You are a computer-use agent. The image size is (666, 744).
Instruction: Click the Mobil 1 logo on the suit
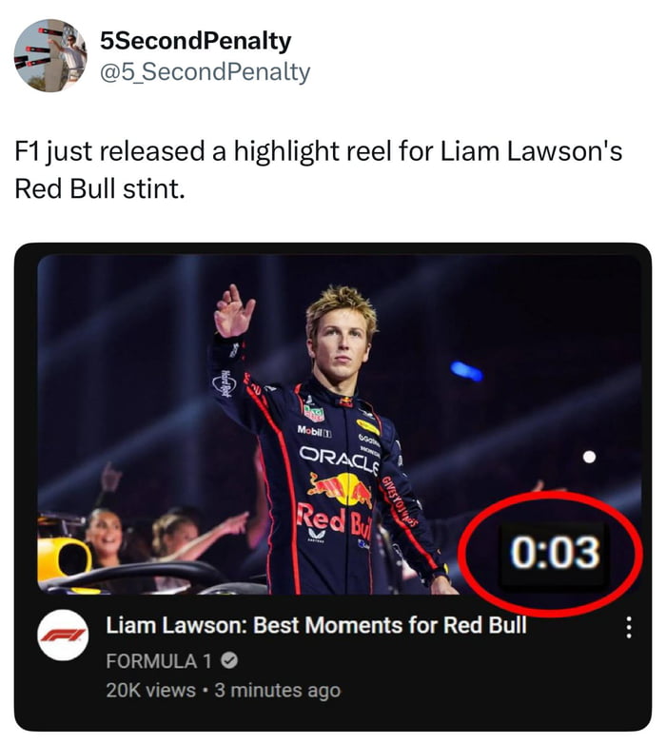(315, 431)
